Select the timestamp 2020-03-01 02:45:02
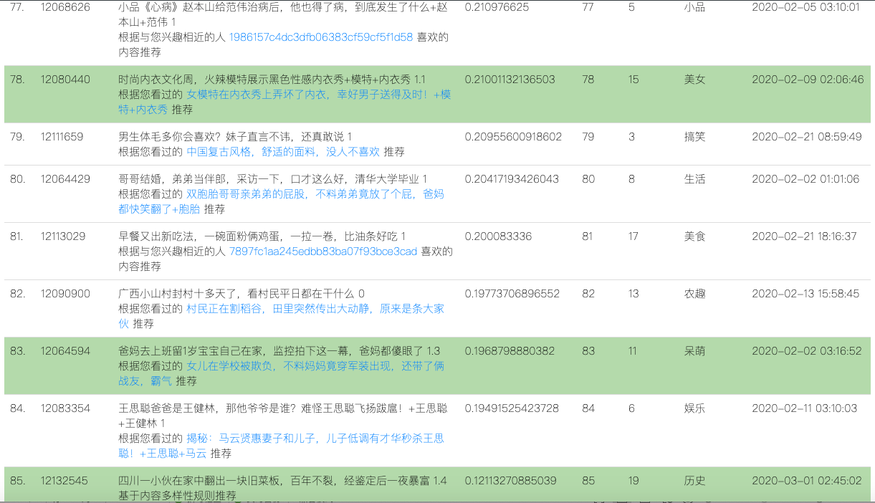 806,481
